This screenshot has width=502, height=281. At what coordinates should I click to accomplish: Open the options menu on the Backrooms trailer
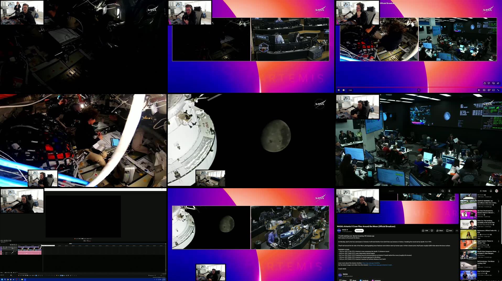(499, 231)
